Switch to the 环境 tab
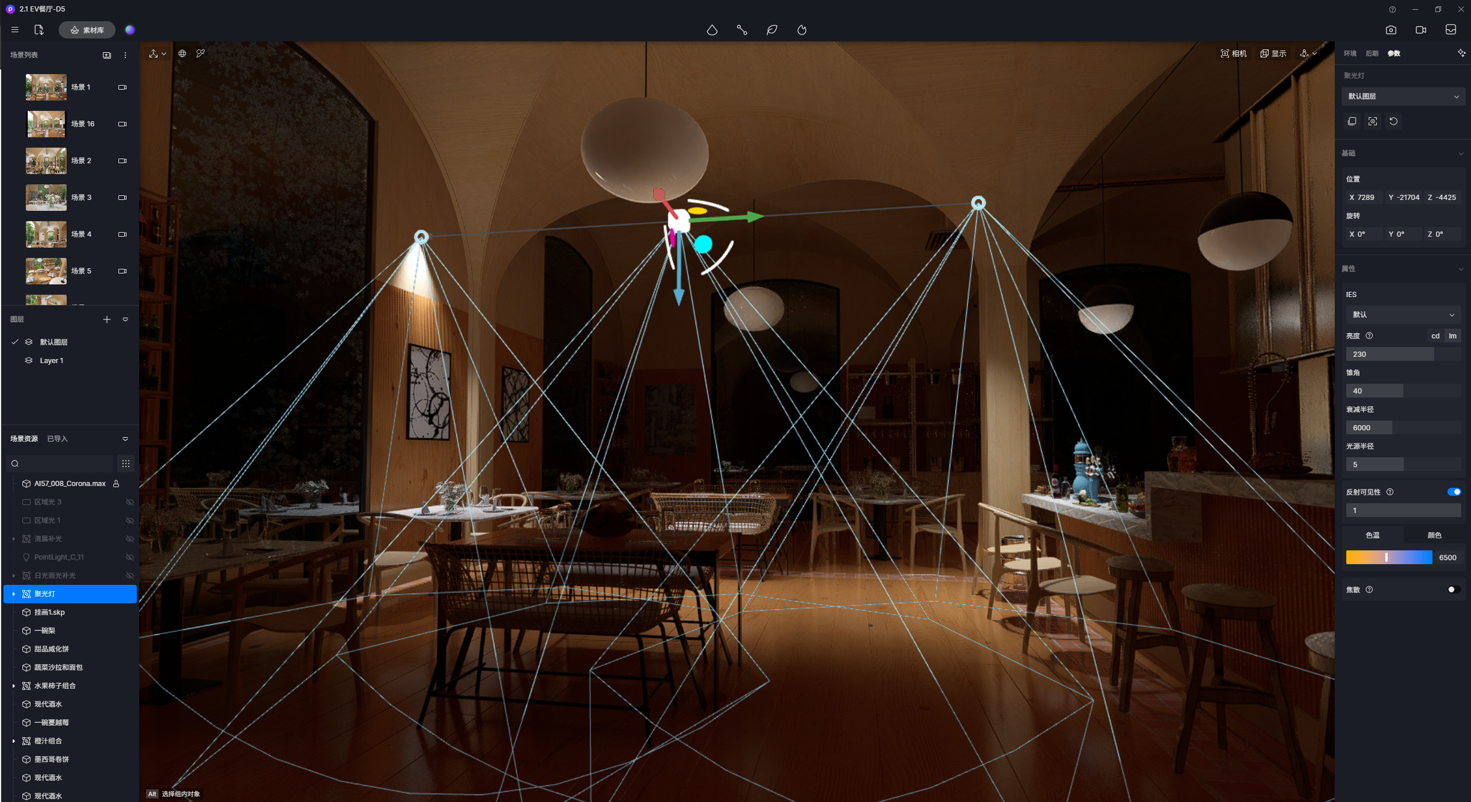 click(x=1350, y=53)
